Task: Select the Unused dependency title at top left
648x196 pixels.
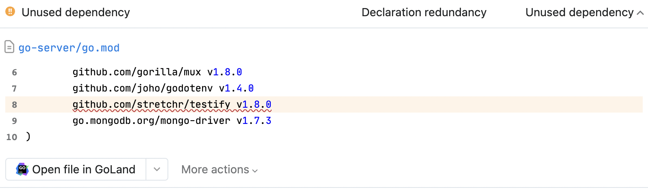Action: (x=76, y=13)
